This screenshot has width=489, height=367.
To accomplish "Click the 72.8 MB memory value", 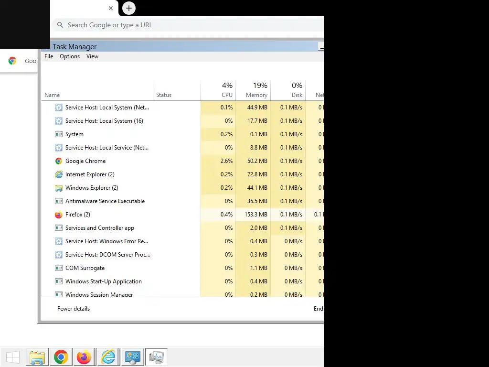I will click(257, 174).
